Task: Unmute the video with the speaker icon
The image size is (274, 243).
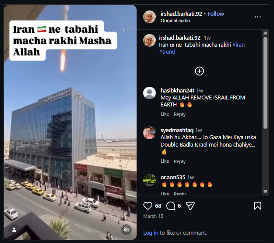Action: 126,230
